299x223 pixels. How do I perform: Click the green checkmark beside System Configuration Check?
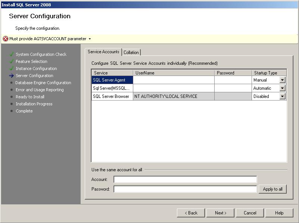pos(12,54)
